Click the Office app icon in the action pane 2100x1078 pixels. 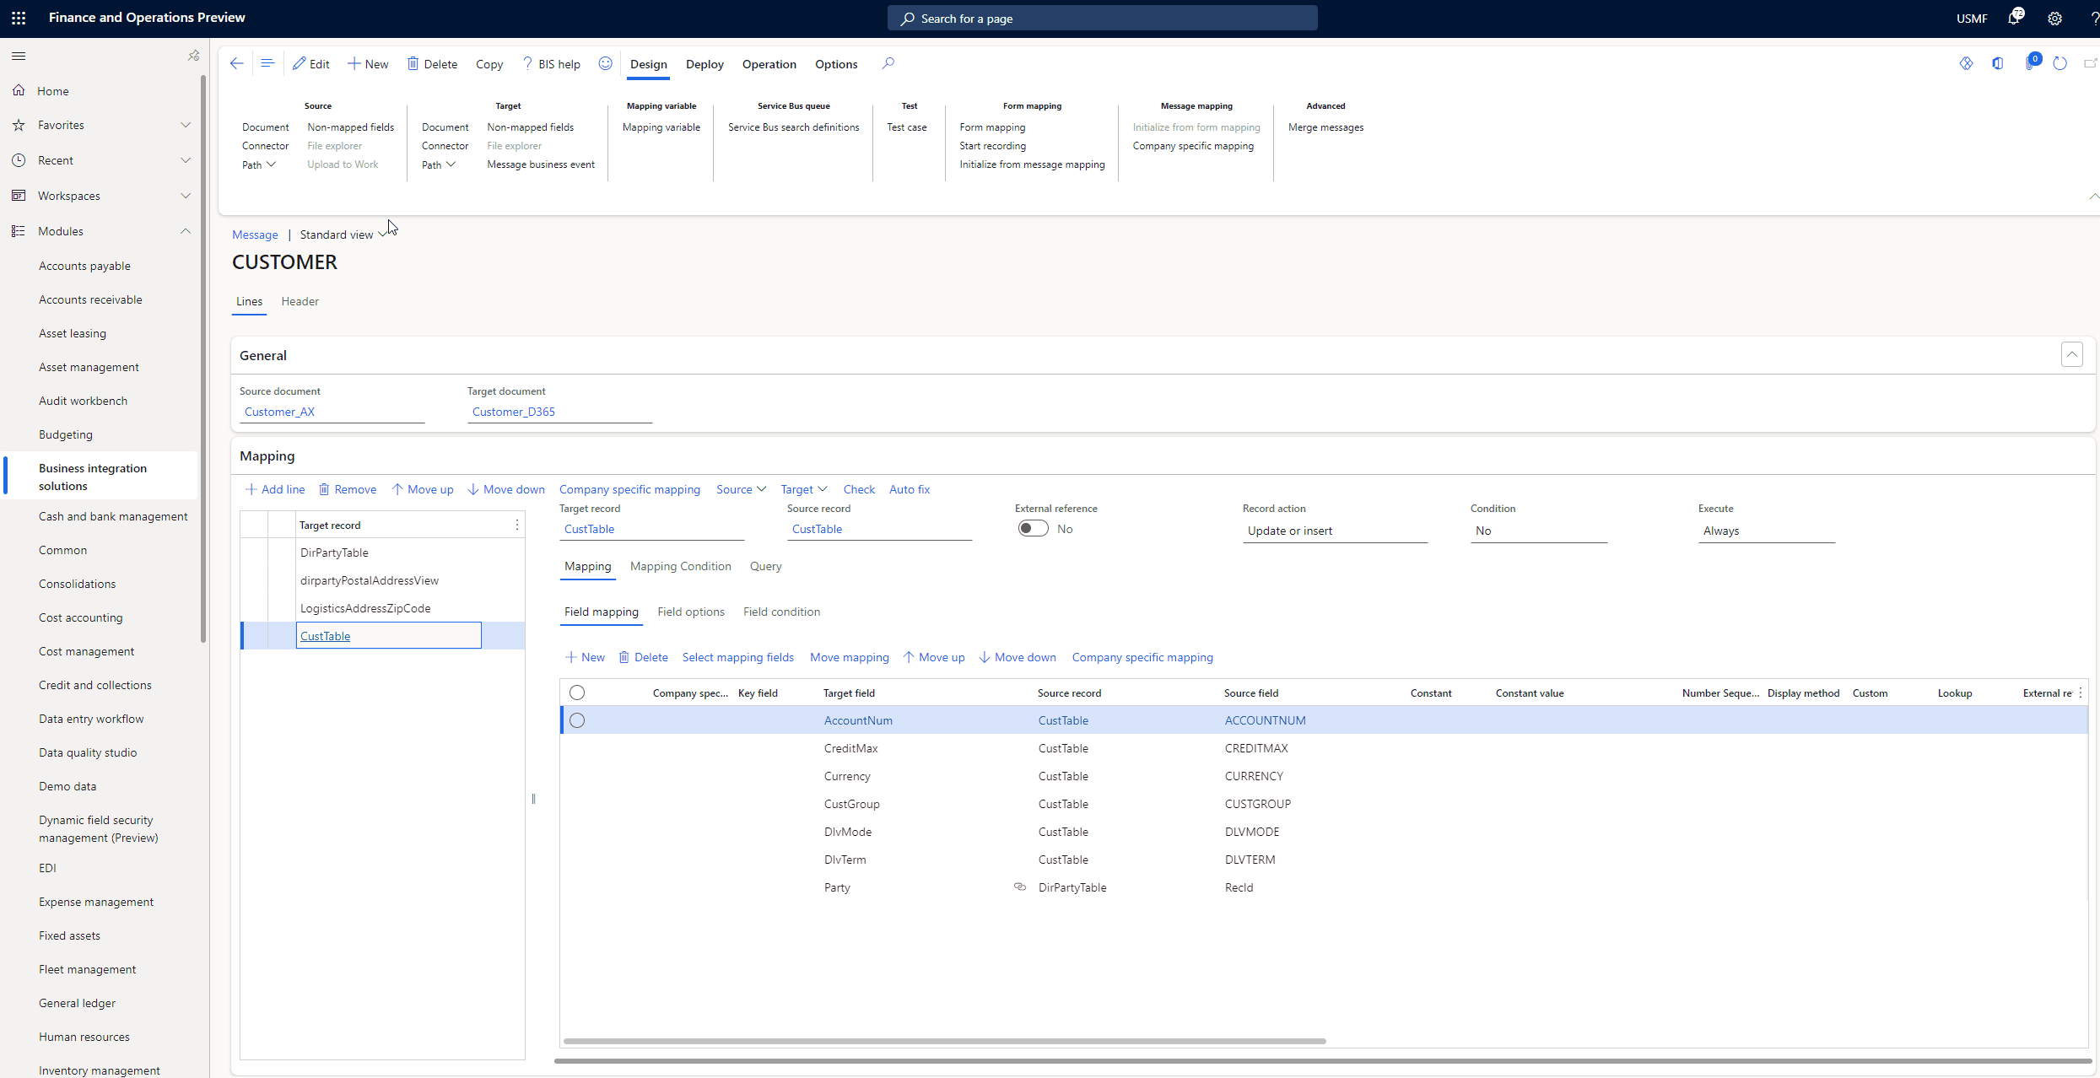1998,63
